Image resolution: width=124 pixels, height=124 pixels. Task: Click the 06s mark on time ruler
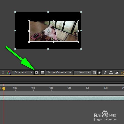(51, 88)
